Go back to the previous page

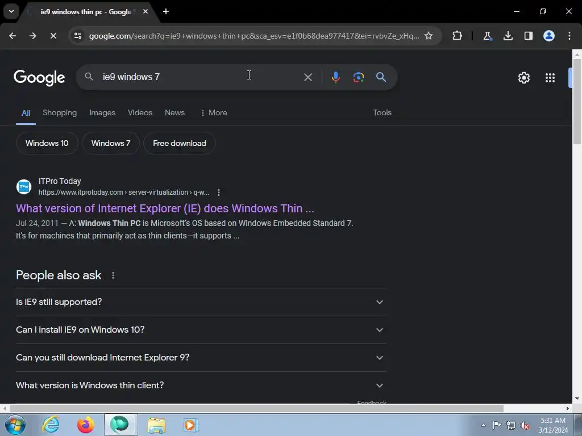[13, 36]
